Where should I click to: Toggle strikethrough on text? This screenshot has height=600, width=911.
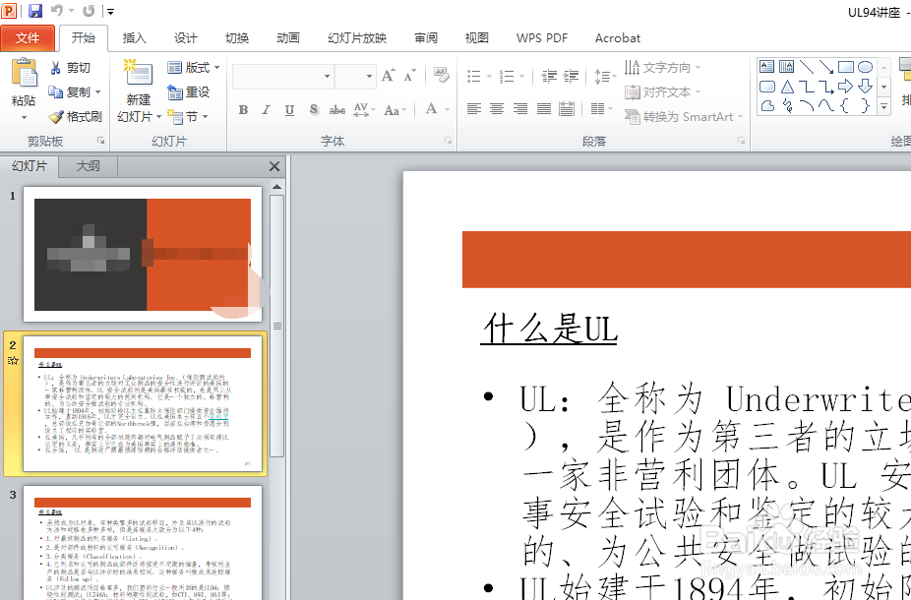coord(337,110)
